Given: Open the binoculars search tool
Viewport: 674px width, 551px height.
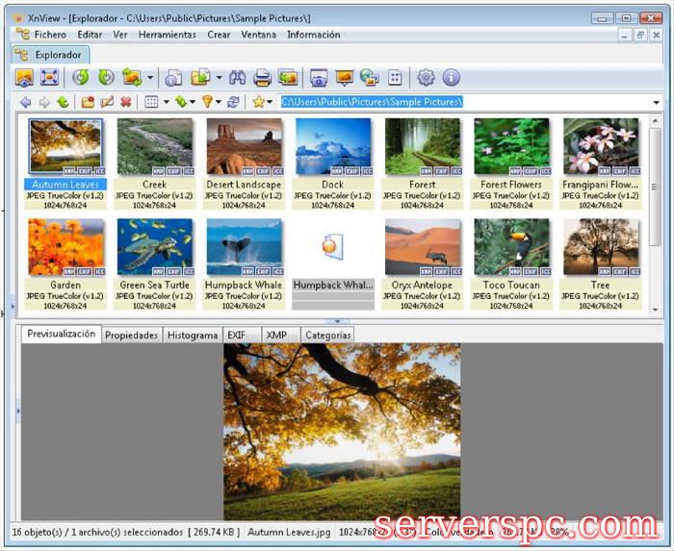Looking at the screenshot, I should tap(237, 78).
